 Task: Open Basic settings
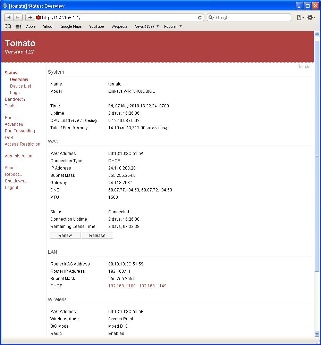pos(10,118)
